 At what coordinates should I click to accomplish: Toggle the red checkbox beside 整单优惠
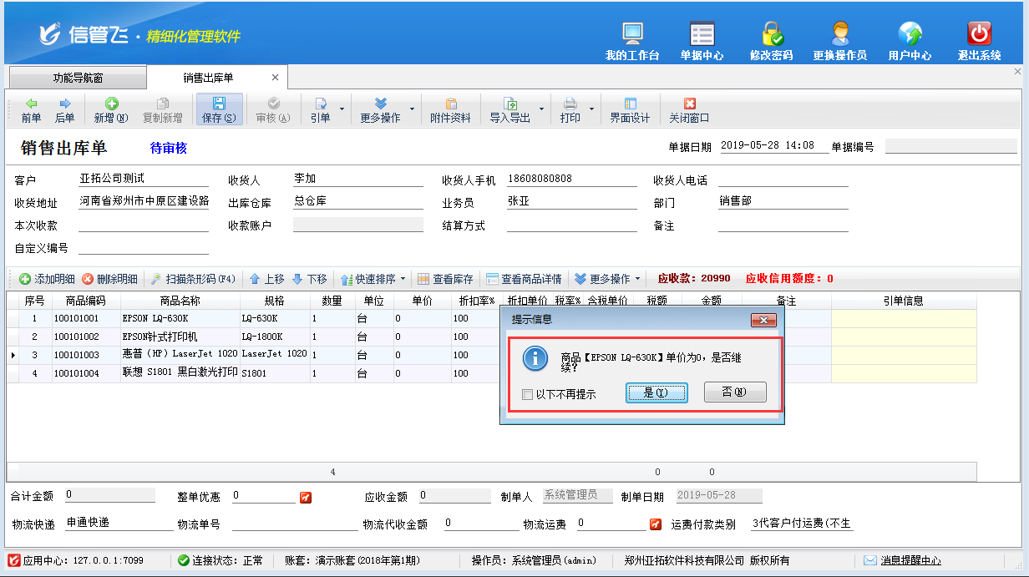point(305,498)
